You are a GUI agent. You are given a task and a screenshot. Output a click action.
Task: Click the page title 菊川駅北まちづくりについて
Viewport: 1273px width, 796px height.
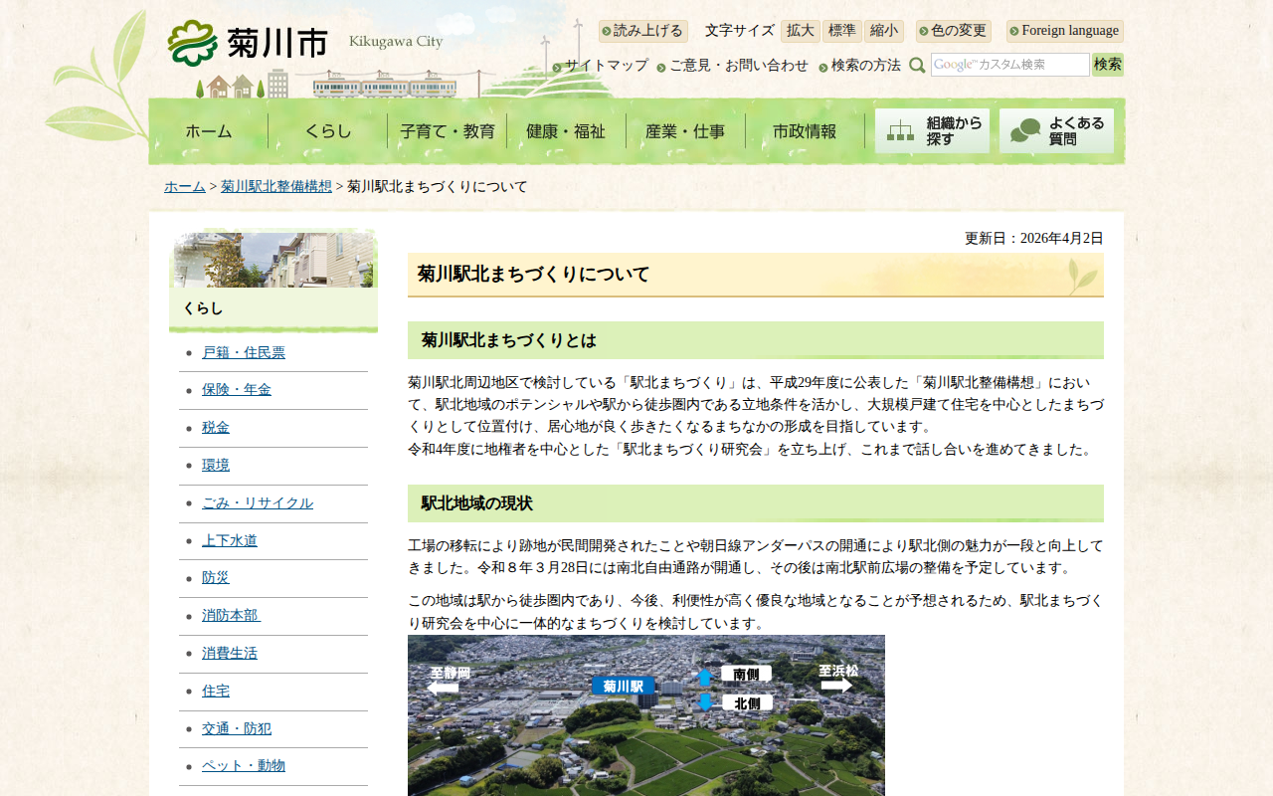pos(756,275)
